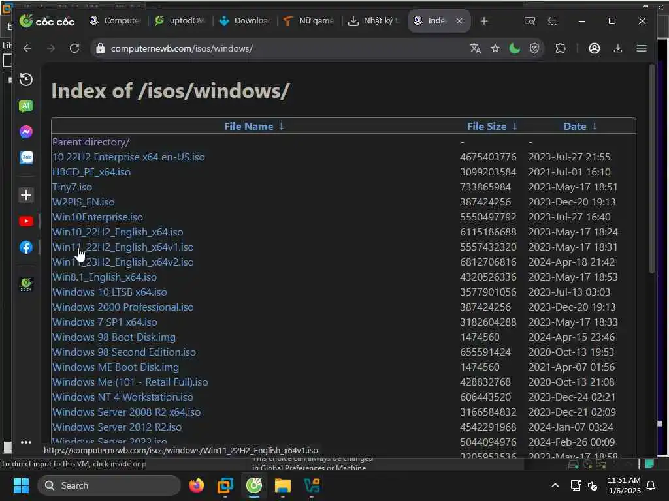Open a new tab with plus button
669x501 pixels.
[484, 21]
